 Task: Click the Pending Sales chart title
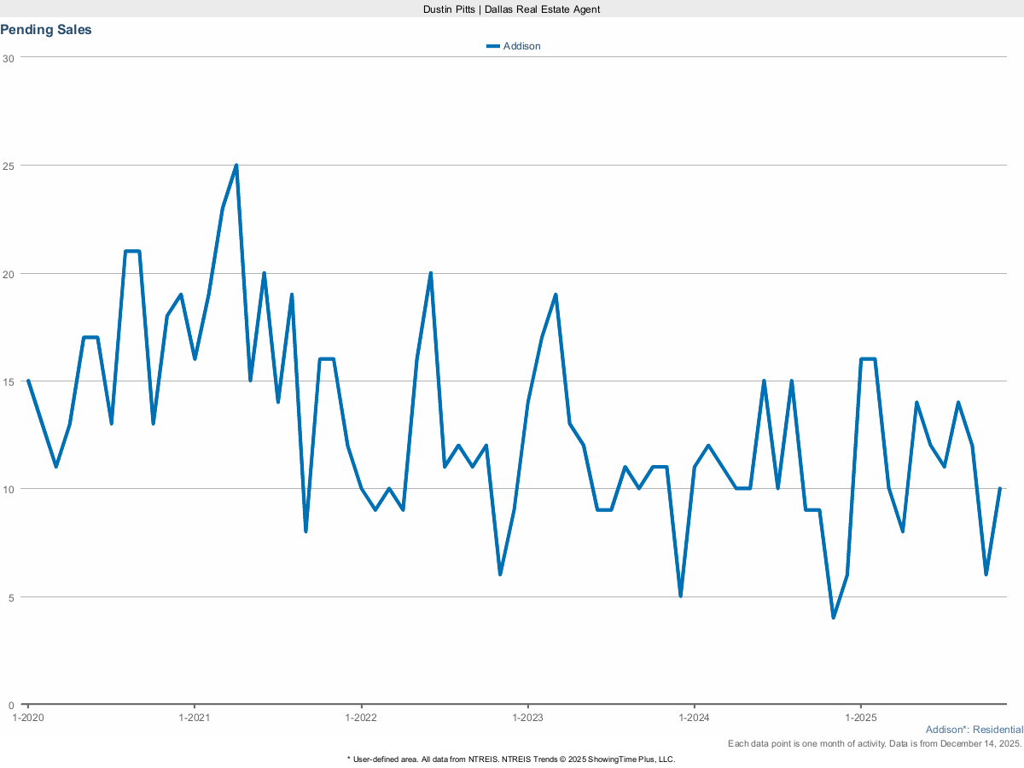tap(46, 29)
